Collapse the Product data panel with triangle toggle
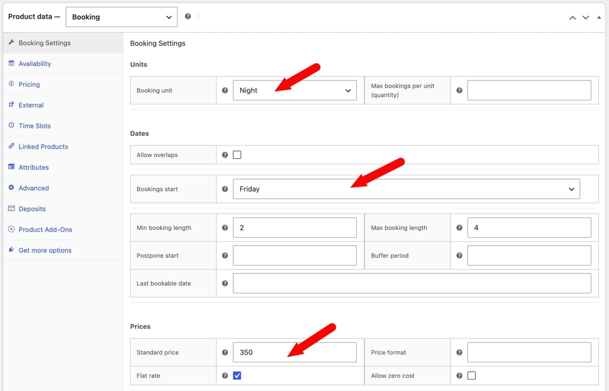 (x=599, y=17)
